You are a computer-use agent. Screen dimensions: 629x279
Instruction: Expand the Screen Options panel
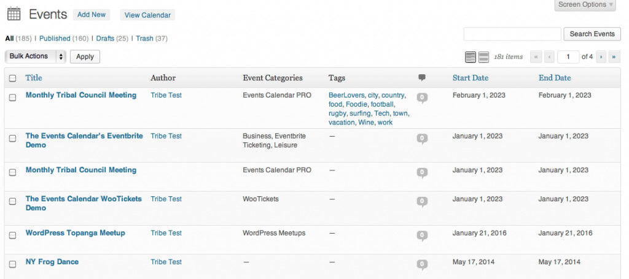pos(585,5)
